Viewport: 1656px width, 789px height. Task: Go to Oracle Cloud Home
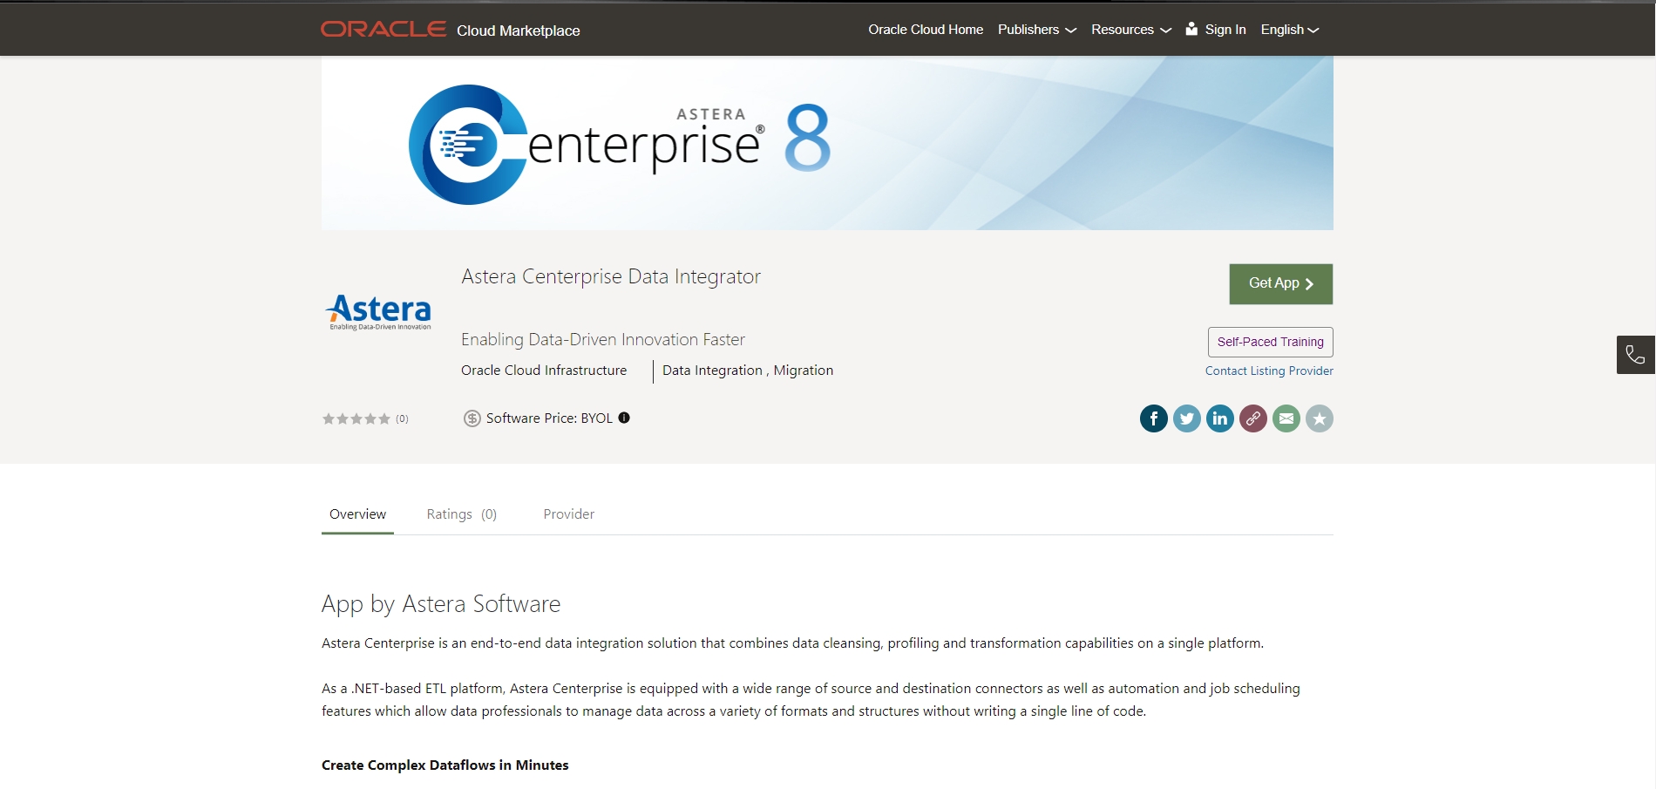tap(926, 30)
